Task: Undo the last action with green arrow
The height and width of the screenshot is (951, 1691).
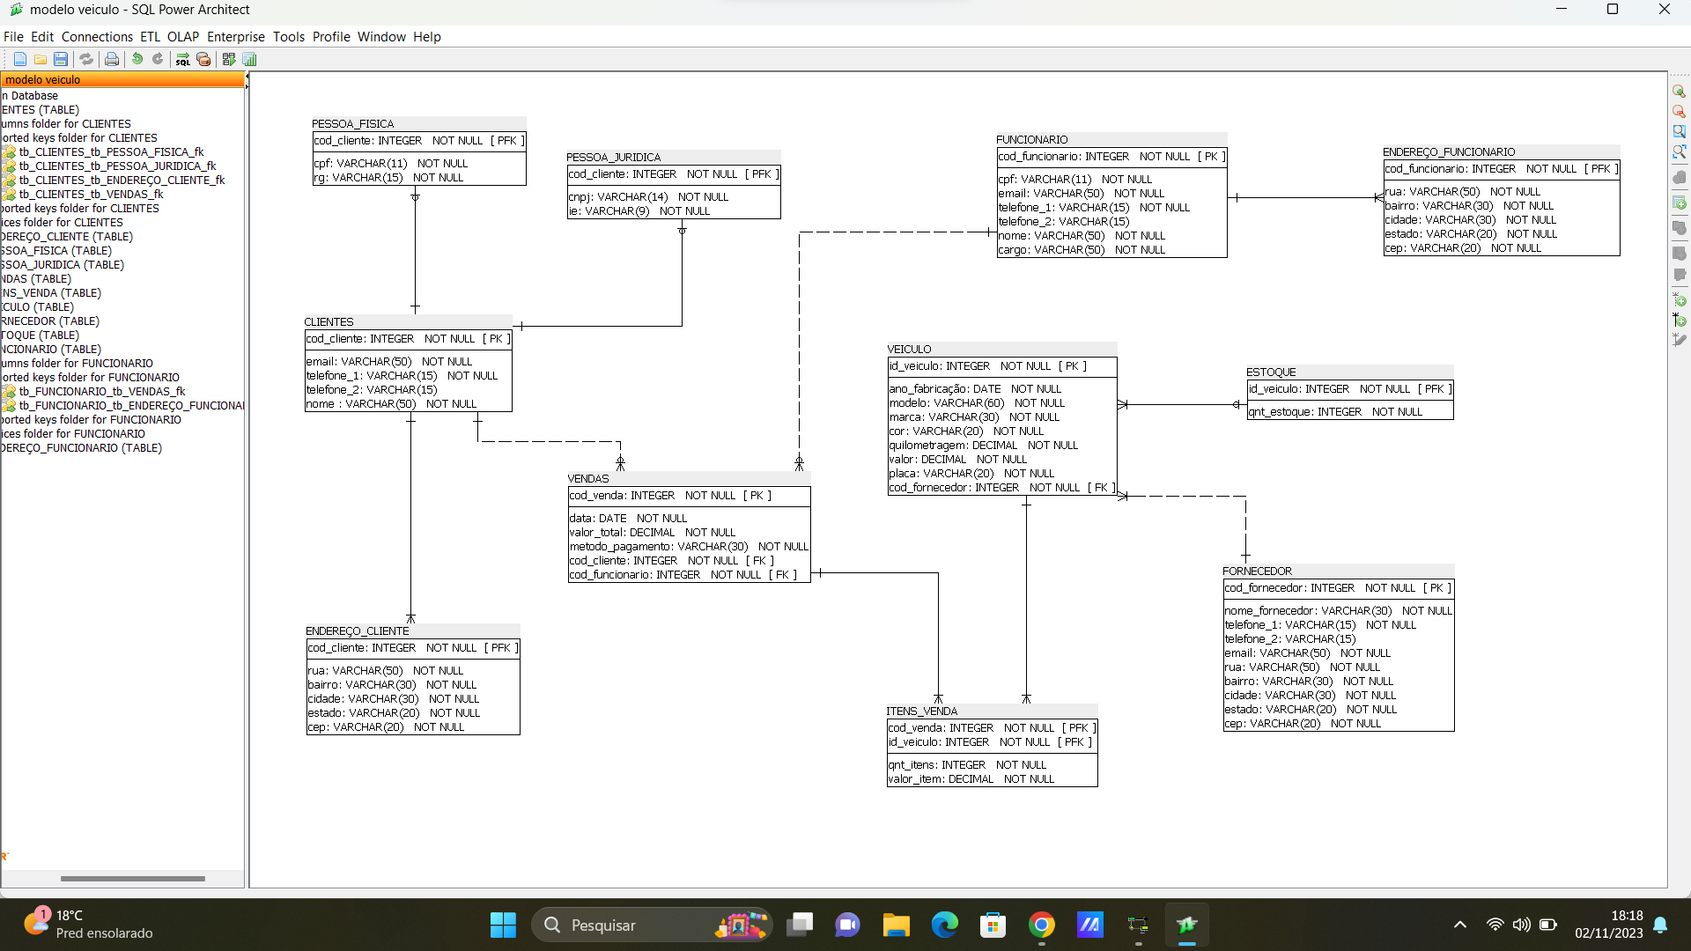Action: pos(137,59)
